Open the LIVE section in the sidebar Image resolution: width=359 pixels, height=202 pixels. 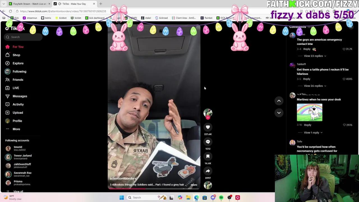click(8, 88)
